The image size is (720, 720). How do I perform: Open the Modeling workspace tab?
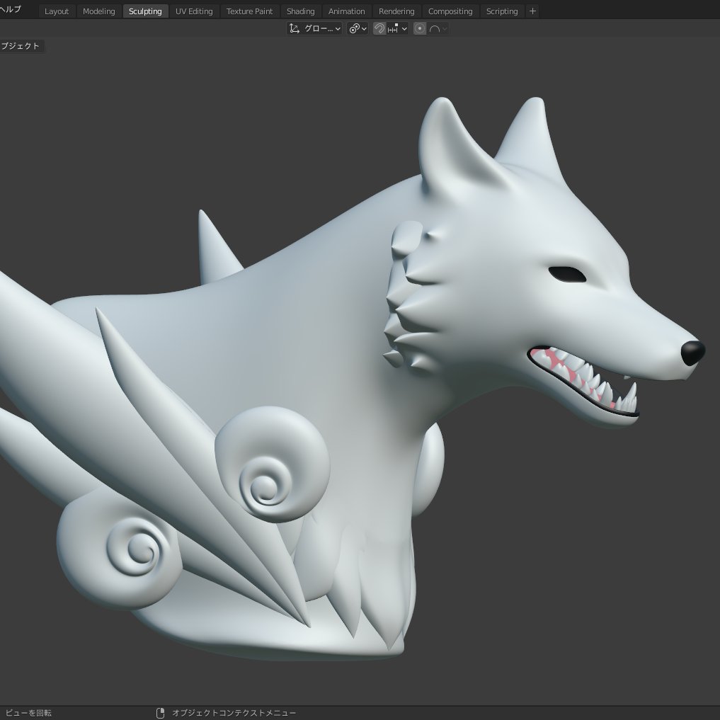(98, 11)
